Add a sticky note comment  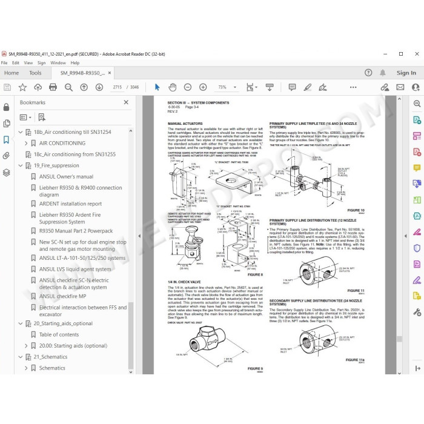coord(292,87)
